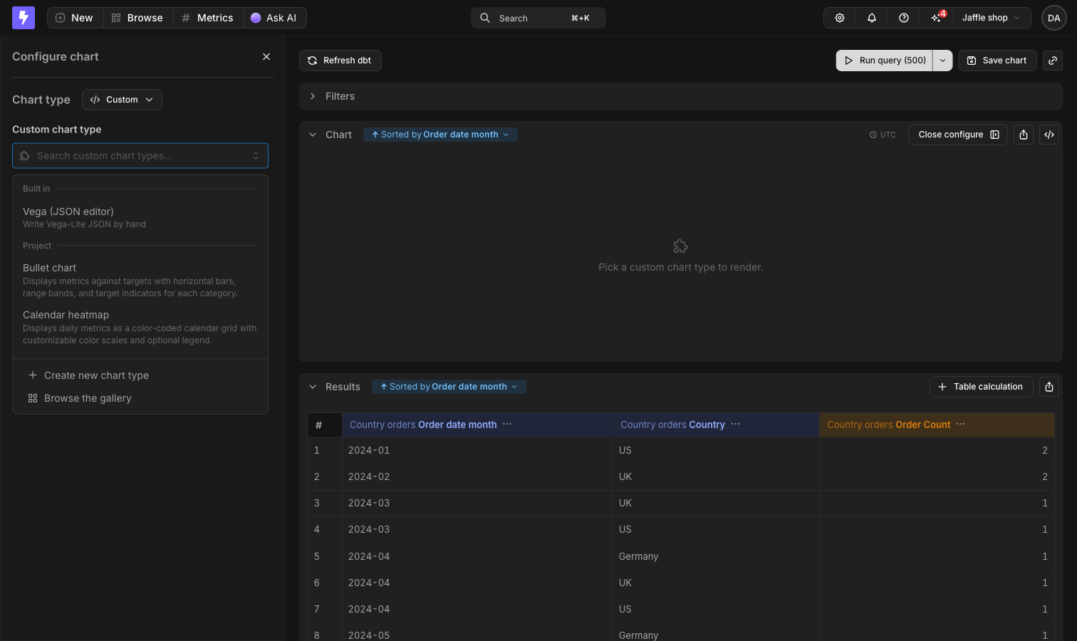The width and height of the screenshot is (1077, 641).
Task: Open the notifications bell icon
Action: [872, 18]
